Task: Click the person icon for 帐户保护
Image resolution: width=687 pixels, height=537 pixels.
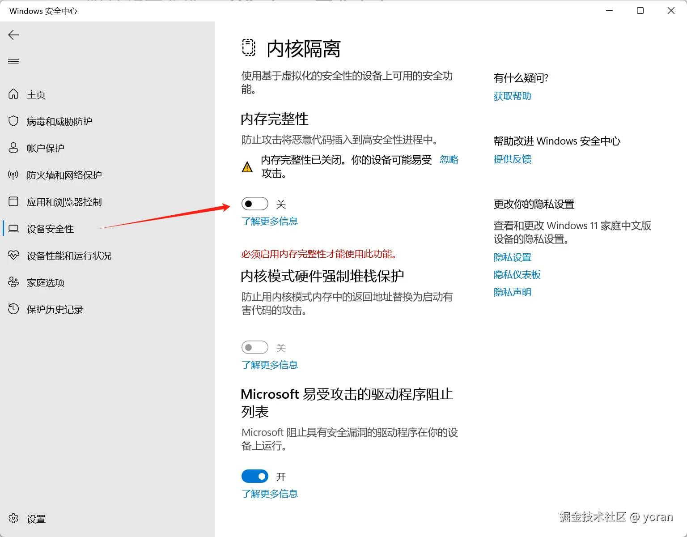Action: point(13,148)
